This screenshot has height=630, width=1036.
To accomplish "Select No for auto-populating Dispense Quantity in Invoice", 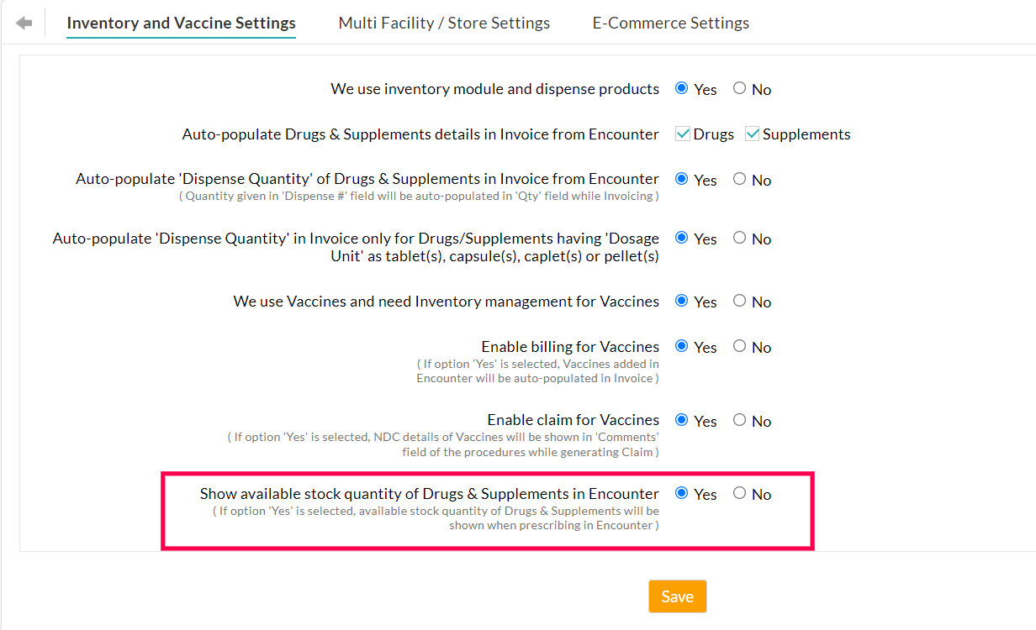I will [x=738, y=178].
